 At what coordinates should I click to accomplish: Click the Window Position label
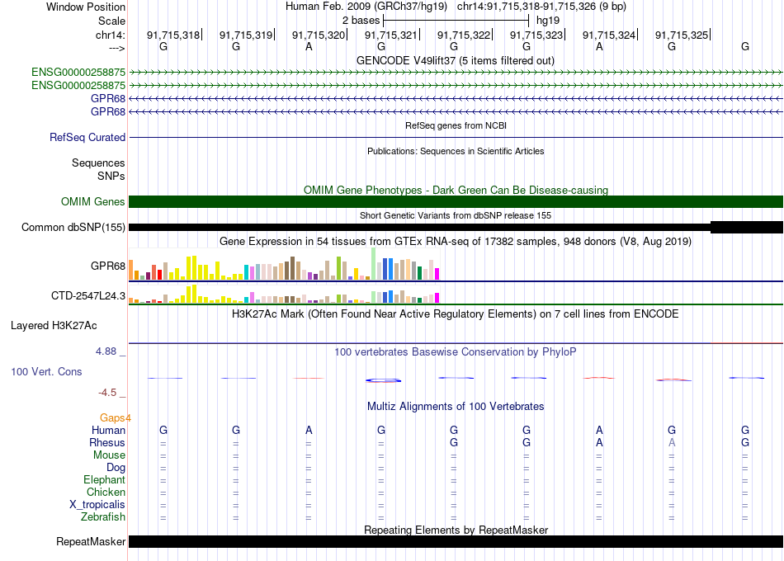point(86,7)
